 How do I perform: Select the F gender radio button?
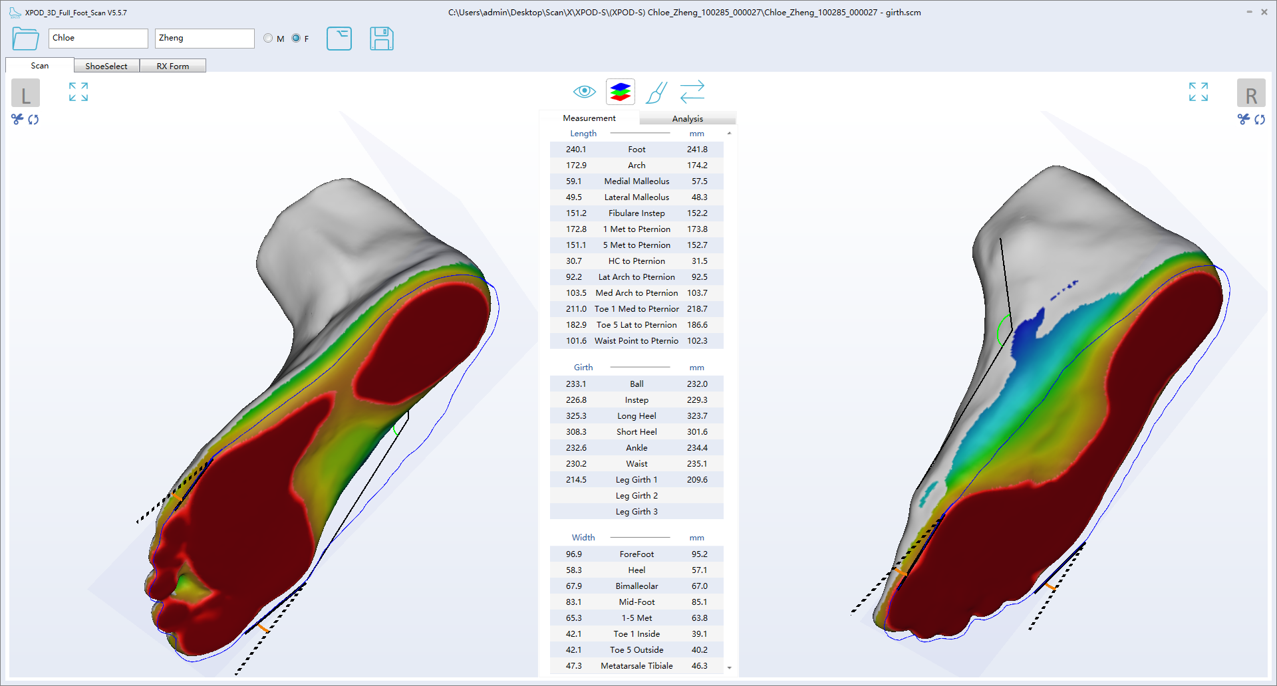coord(296,39)
